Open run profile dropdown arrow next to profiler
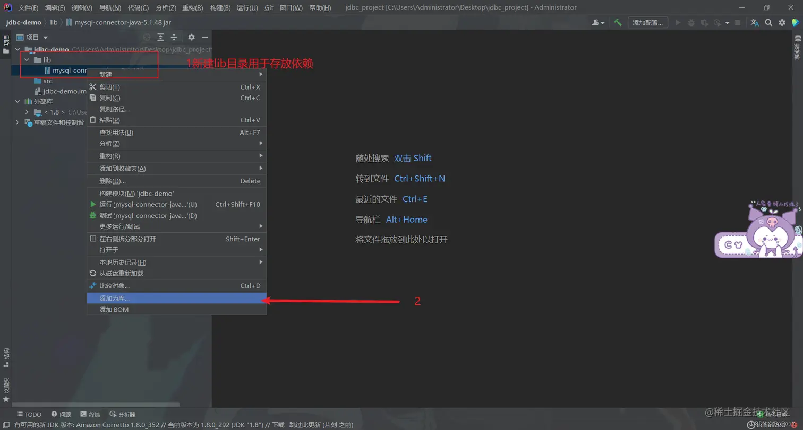This screenshot has width=803, height=430. pos(726,23)
